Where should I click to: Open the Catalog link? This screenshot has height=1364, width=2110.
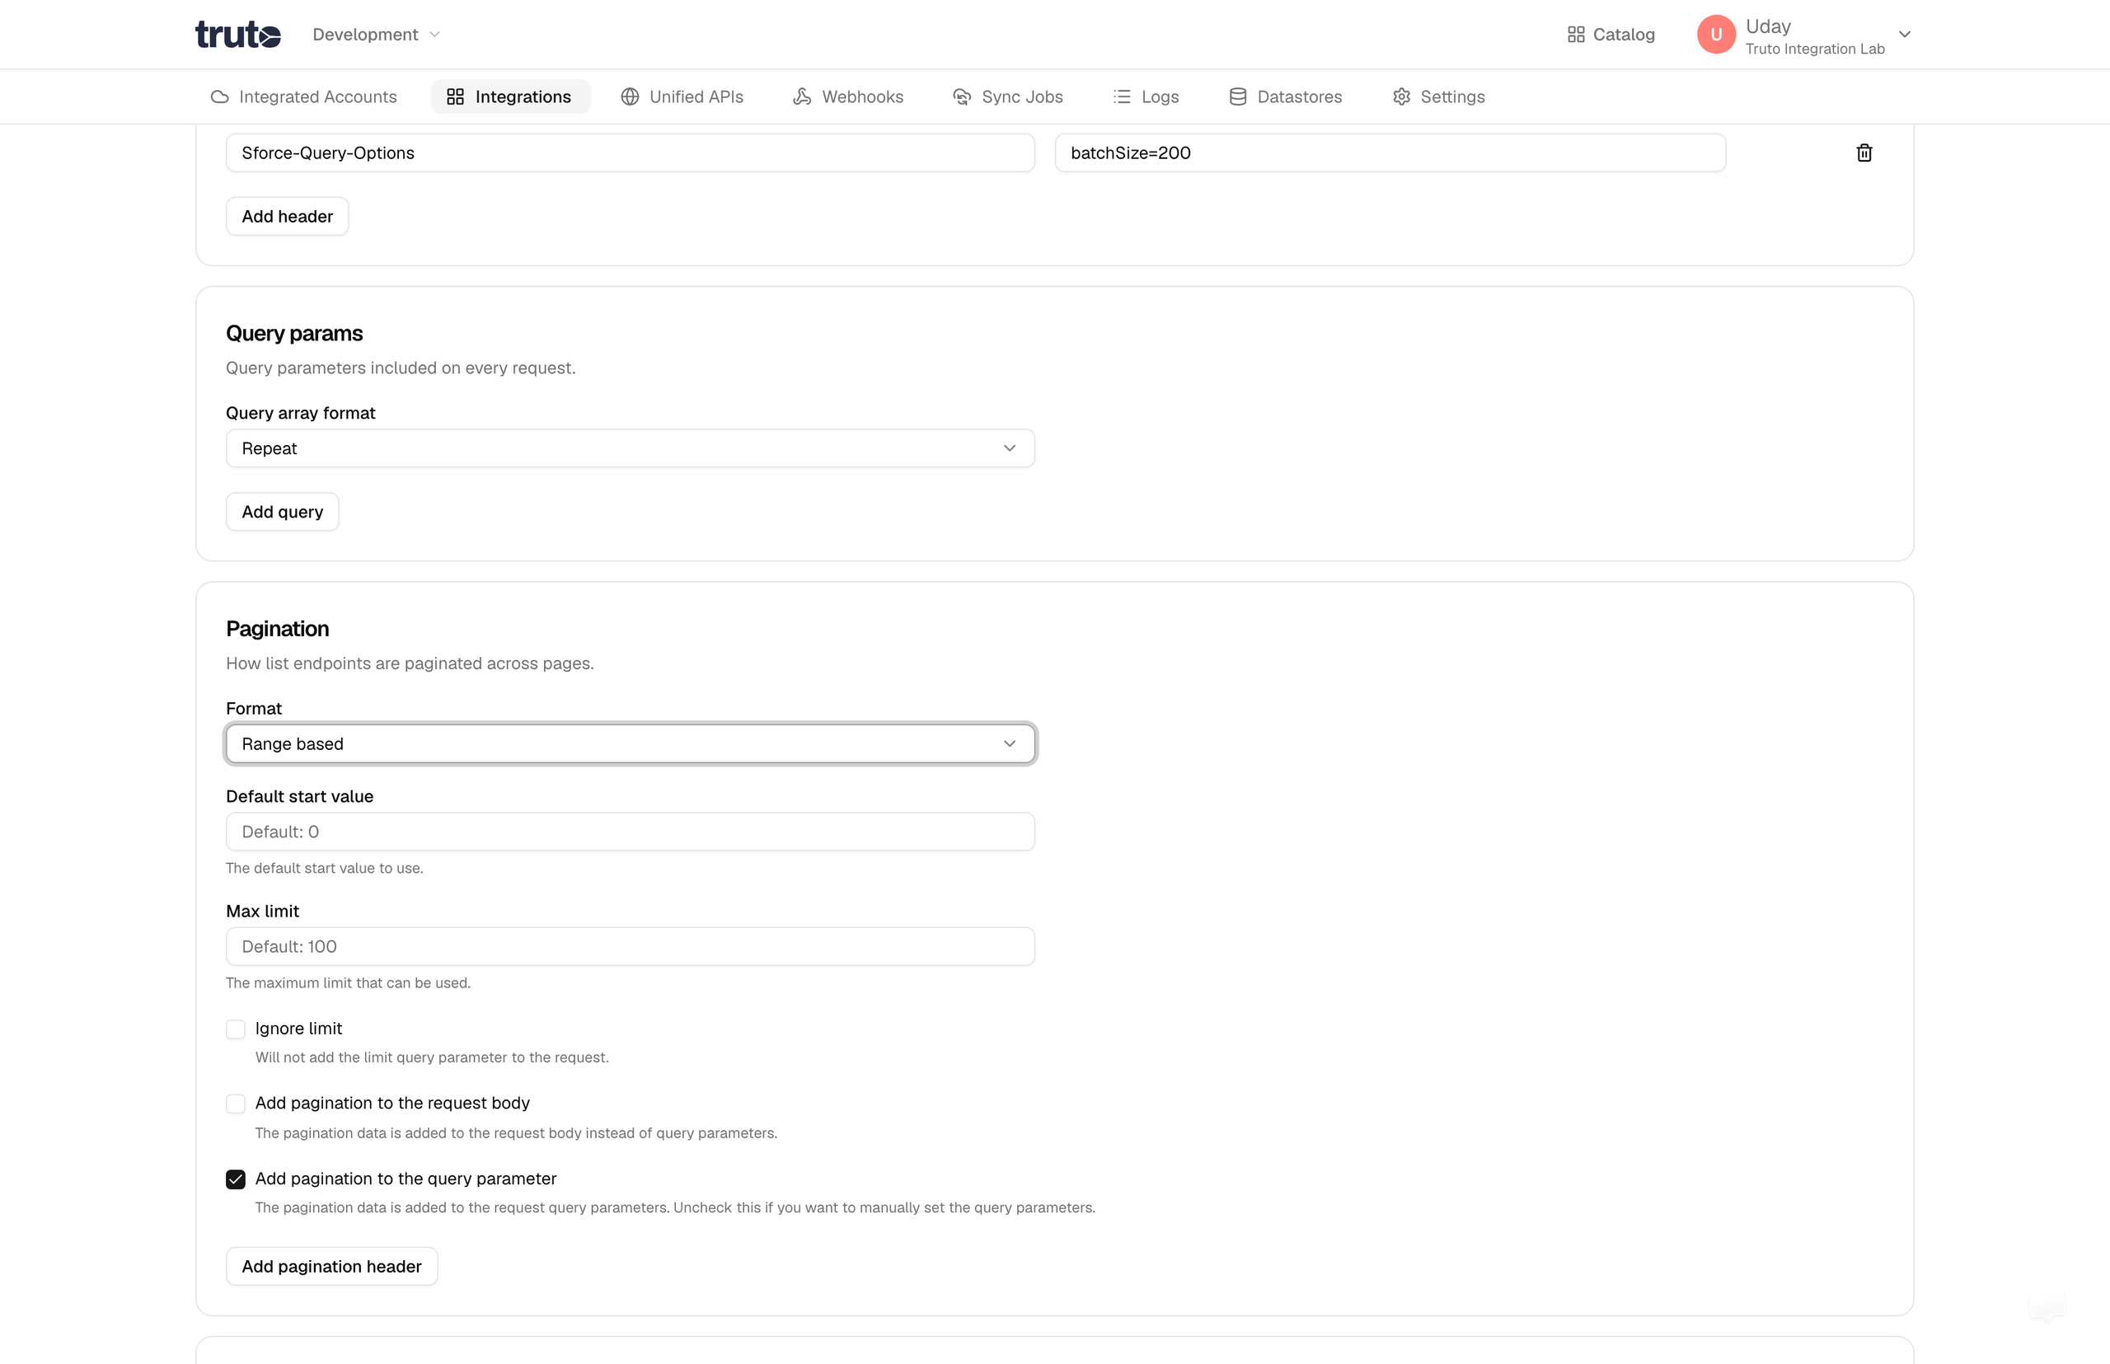1611,34
